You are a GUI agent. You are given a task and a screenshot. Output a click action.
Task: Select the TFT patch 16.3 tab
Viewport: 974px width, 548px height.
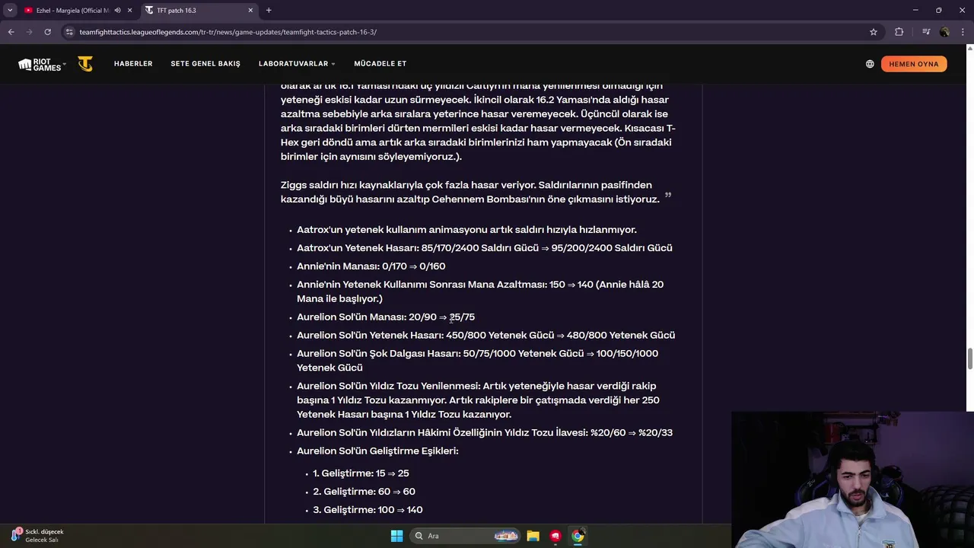pos(199,10)
